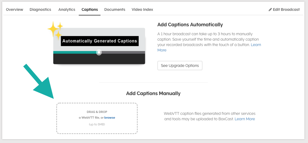308x143 pixels.
Task: Select the Captions tab
Action: click(x=90, y=9)
